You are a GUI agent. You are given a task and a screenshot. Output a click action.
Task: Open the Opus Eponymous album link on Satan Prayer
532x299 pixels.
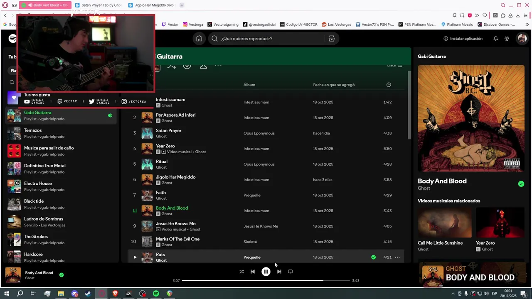click(259, 133)
